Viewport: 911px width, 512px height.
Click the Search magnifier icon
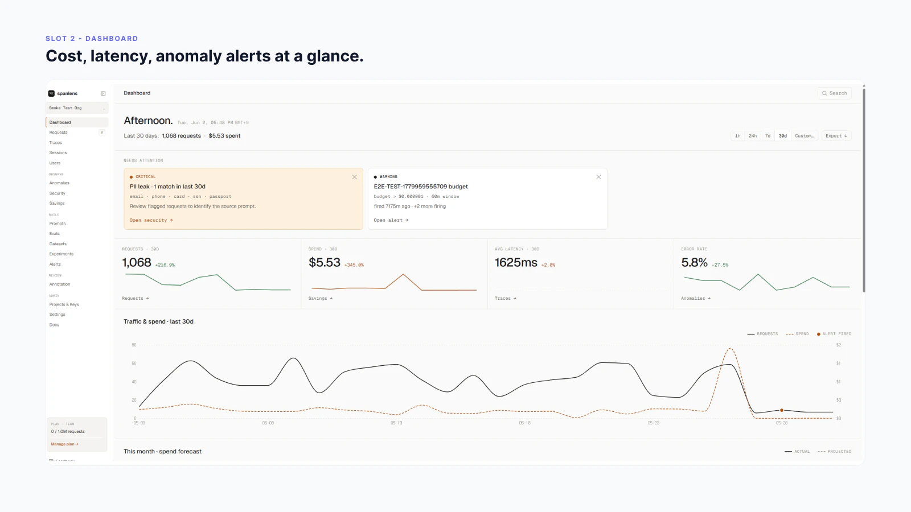(824, 93)
